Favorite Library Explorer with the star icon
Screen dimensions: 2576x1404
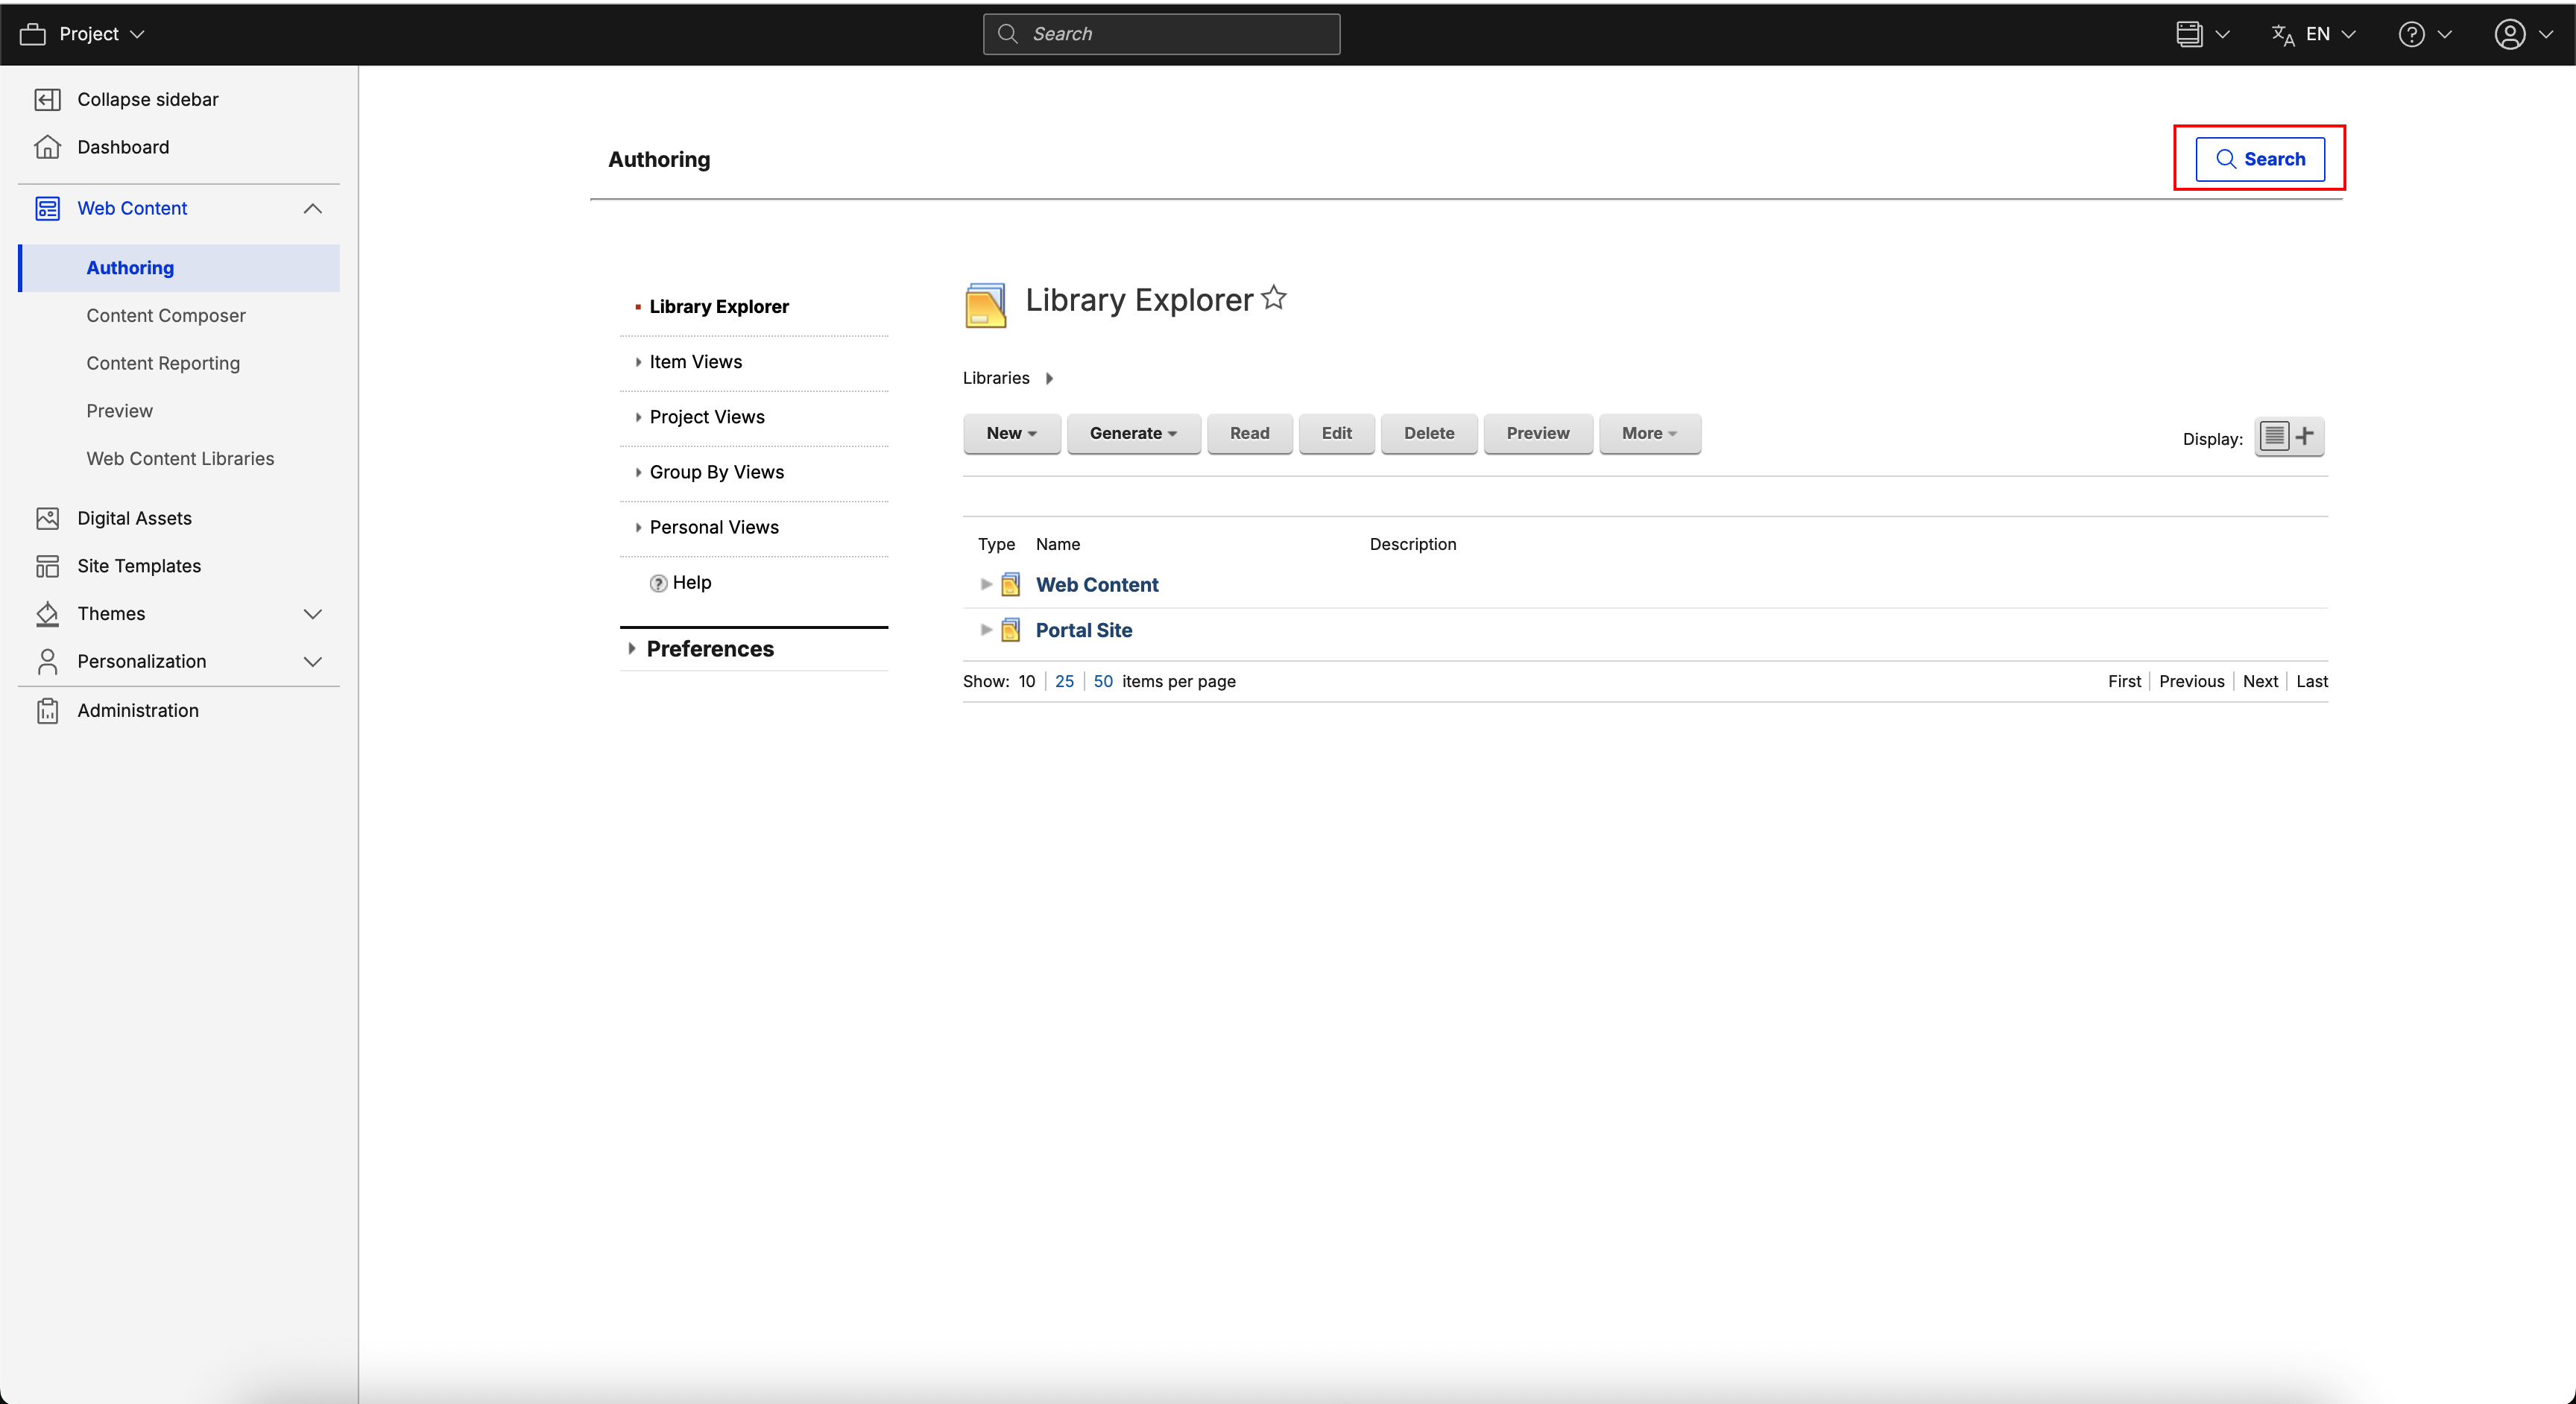click(x=1273, y=298)
